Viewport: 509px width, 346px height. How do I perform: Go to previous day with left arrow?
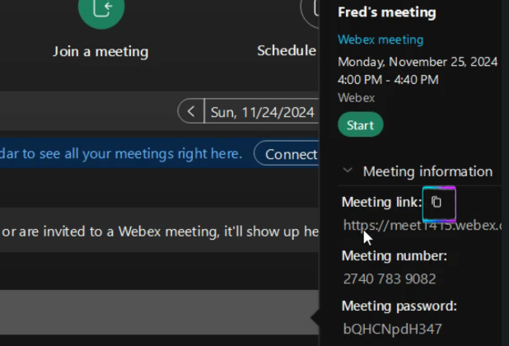click(191, 111)
